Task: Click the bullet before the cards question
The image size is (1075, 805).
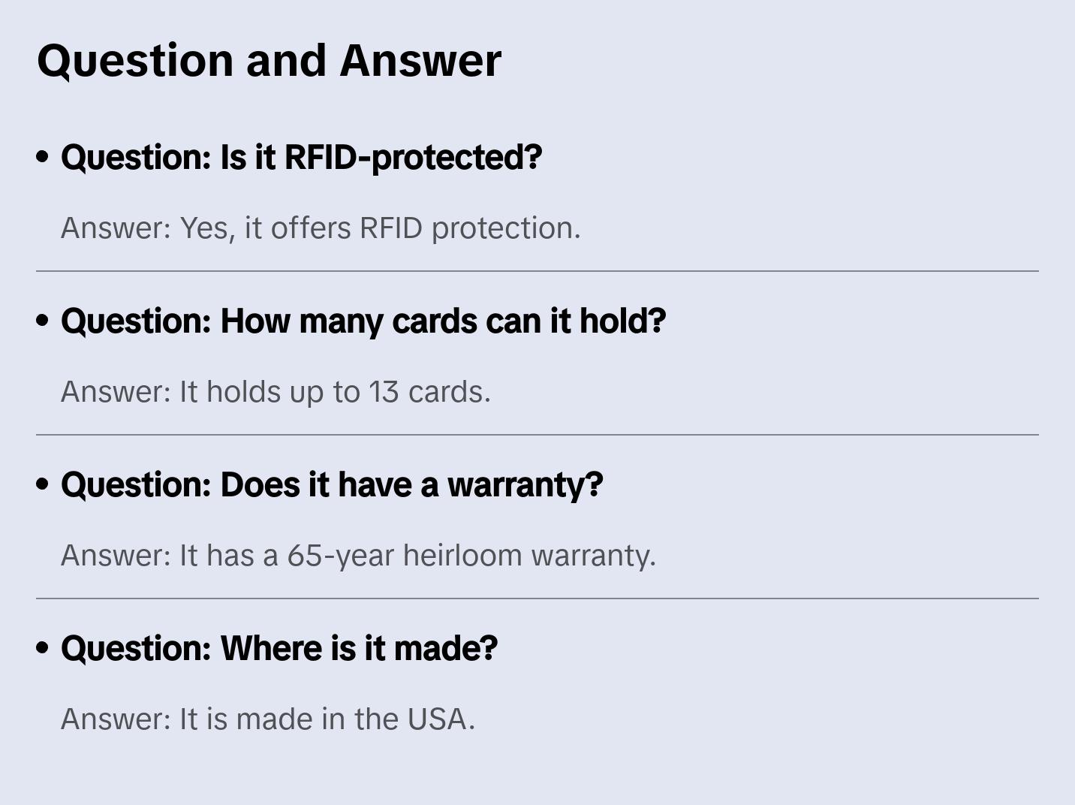Action: tap(43, 321)
